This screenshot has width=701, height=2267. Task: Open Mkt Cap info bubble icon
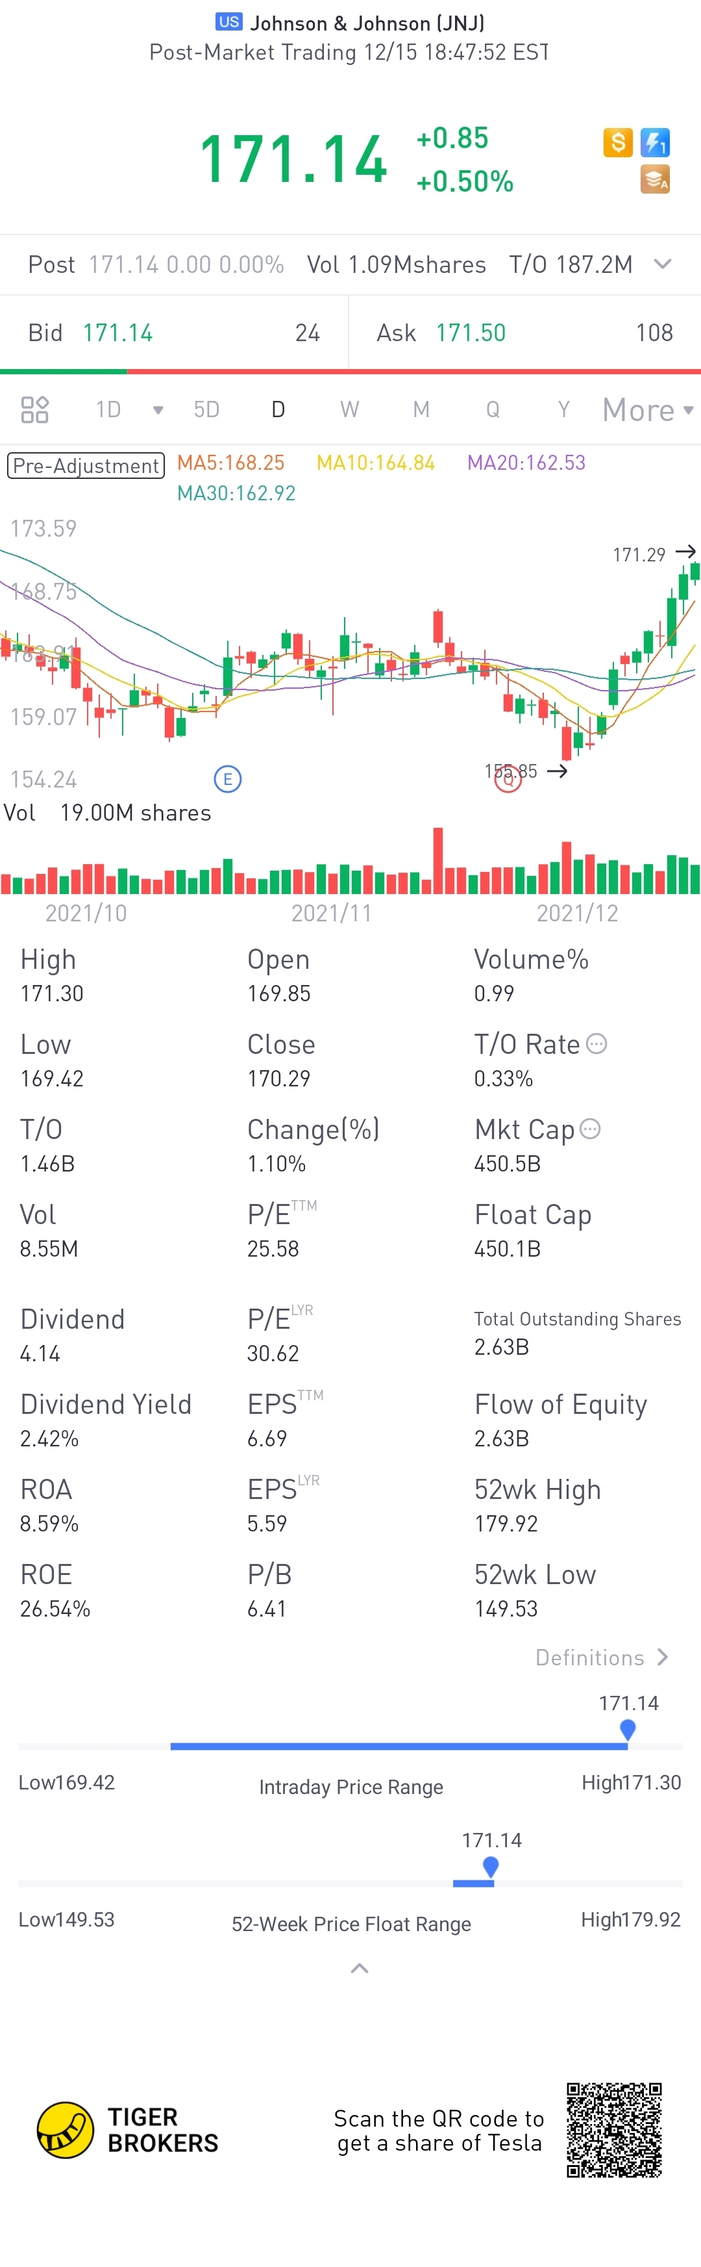point(590,1129)
